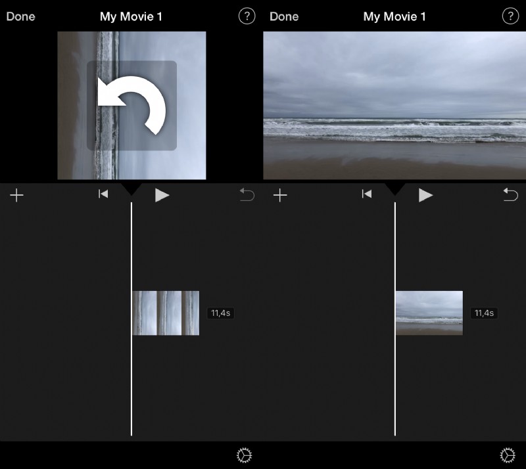Skip to beginning of the left timeline
This screenshot has width=526, height=469.
[x=103, y=194]
